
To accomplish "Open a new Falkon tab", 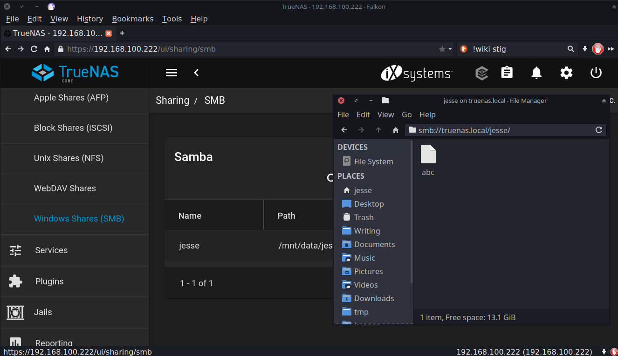I will click(x=122, y=33).
